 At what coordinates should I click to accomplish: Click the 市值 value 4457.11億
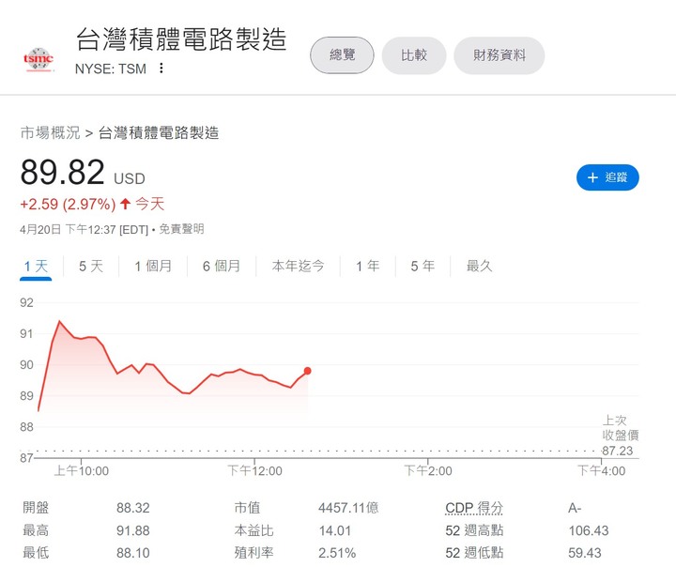tap(348, 508)
